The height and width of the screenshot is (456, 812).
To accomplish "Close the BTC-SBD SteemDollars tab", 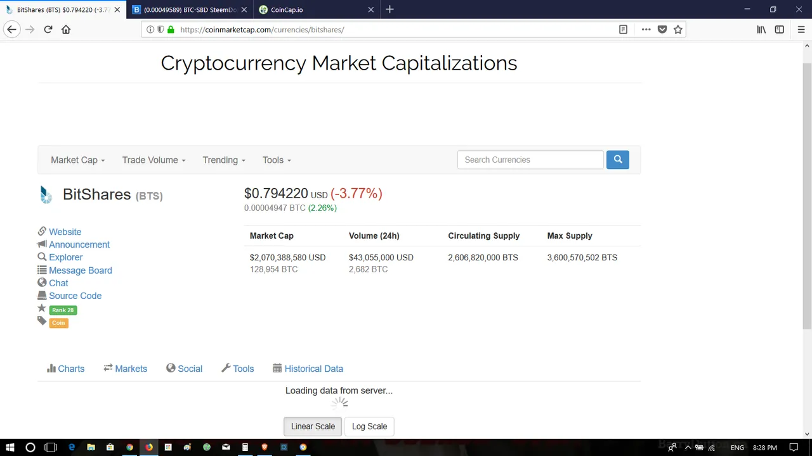I will 244,9.
